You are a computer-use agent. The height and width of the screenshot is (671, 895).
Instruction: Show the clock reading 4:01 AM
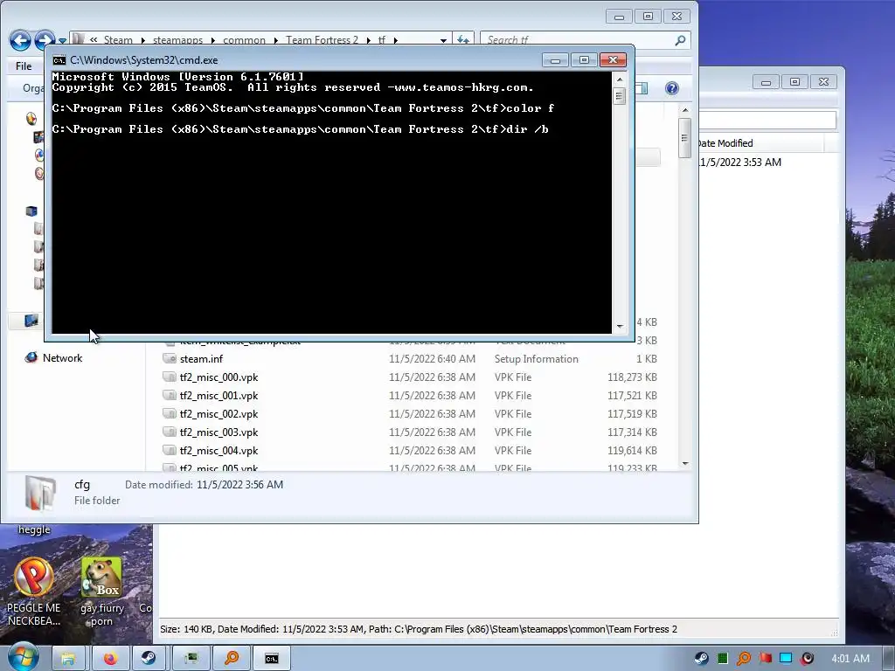pos(850,659)
